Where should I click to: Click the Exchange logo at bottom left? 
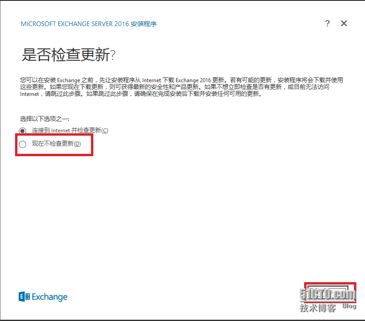tap(43, 297)
